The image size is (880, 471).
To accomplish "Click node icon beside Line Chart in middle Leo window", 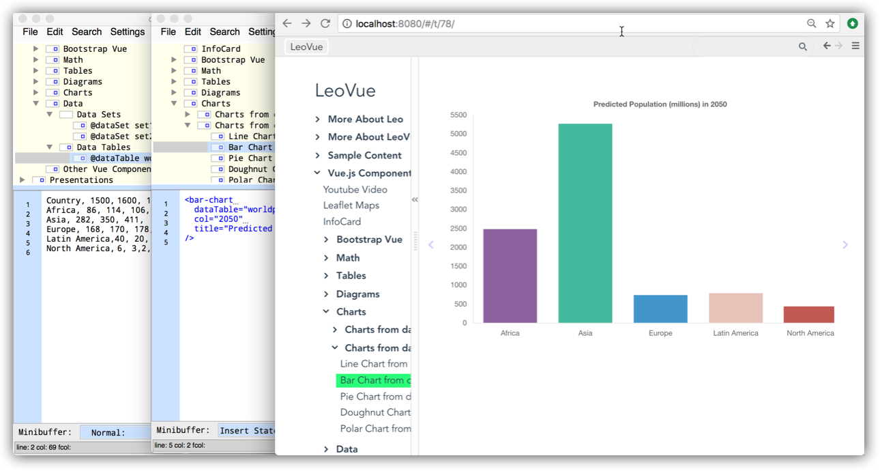I will pyautogui.click(x=218, y=137).
